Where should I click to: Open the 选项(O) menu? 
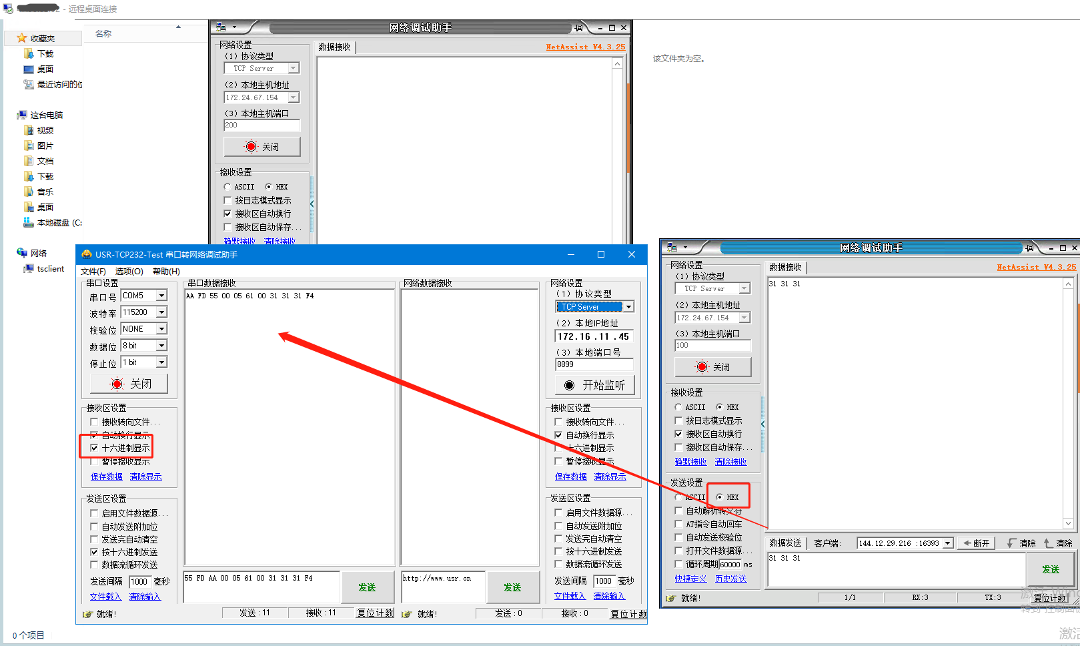tap(129, 271)
